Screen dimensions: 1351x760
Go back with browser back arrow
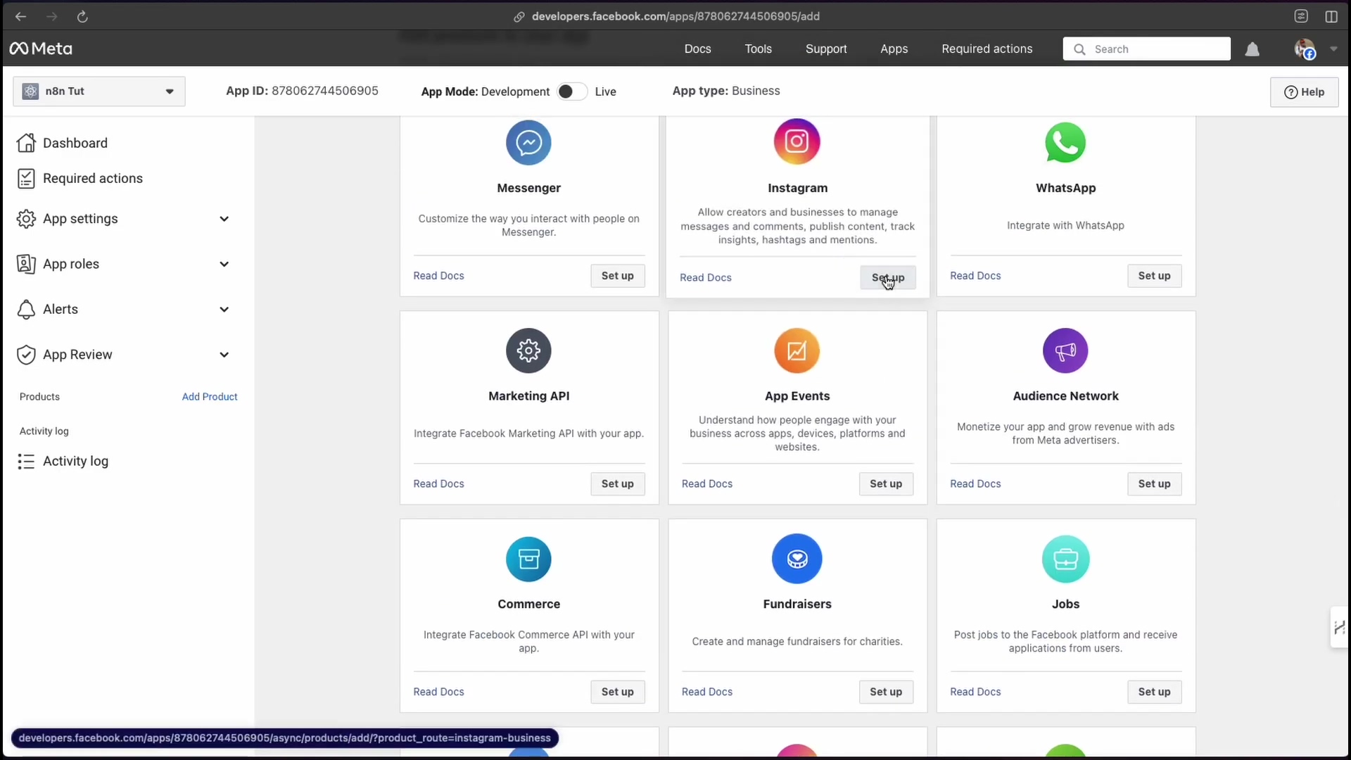tap(20, 16)
